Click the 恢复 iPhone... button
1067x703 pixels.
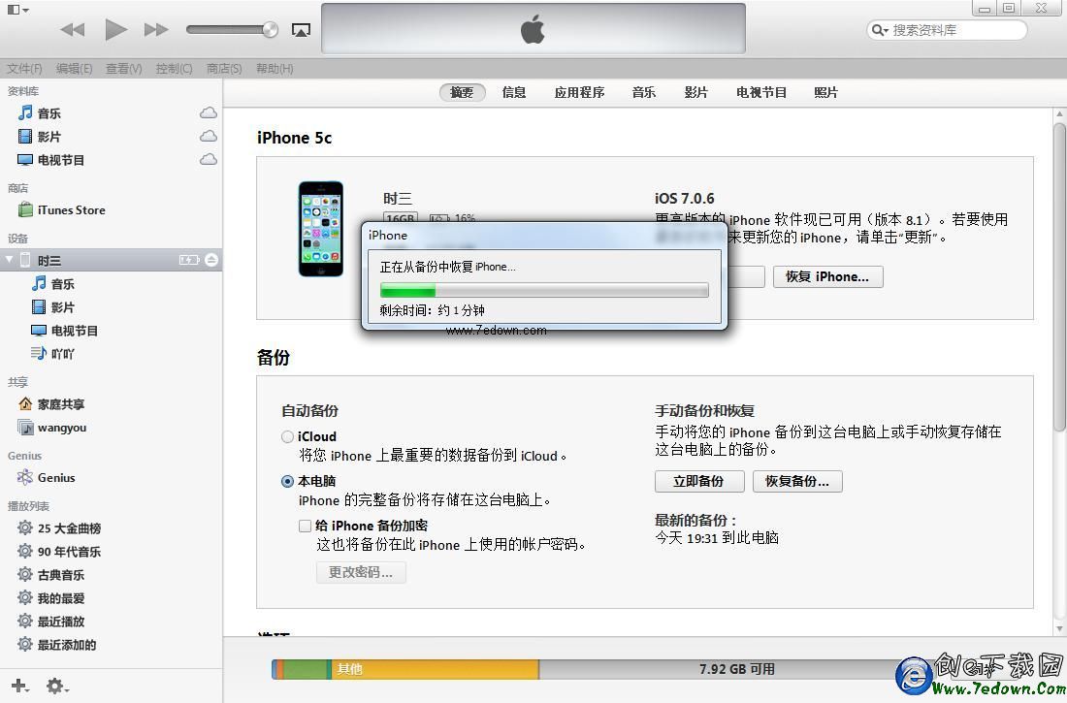click(827, 276)
